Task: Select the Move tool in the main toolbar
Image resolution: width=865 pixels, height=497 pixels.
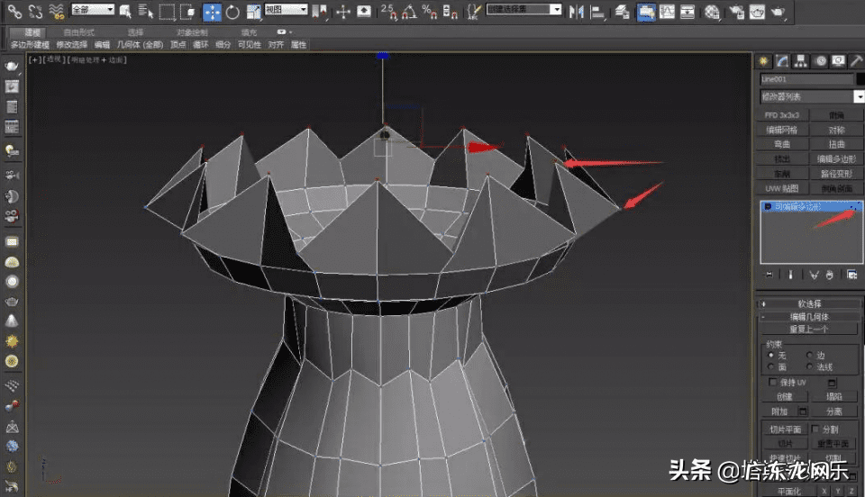Action: pos(213,12)
